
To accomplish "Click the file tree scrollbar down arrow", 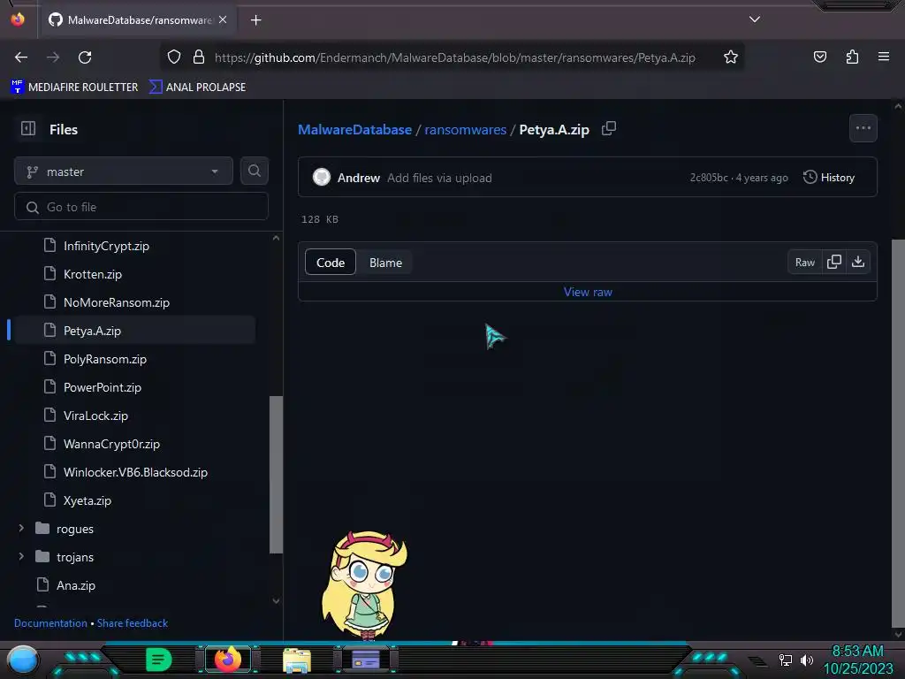I will click(x=276, y=601).
